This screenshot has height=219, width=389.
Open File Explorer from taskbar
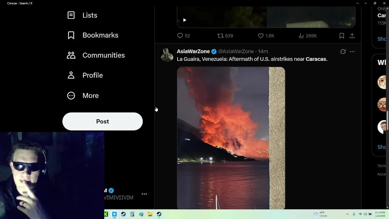coord(150,214)
